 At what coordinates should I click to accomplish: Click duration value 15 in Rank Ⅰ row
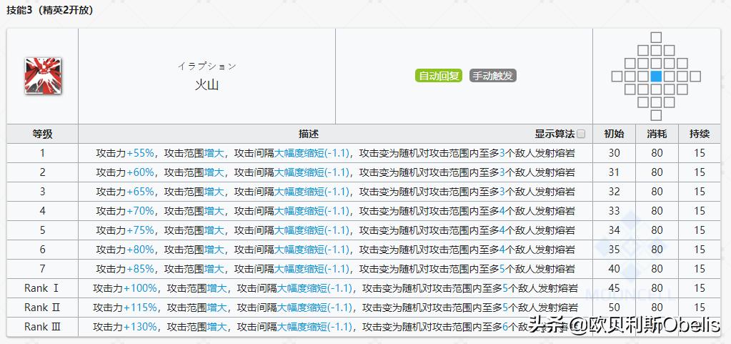point(700,288)
